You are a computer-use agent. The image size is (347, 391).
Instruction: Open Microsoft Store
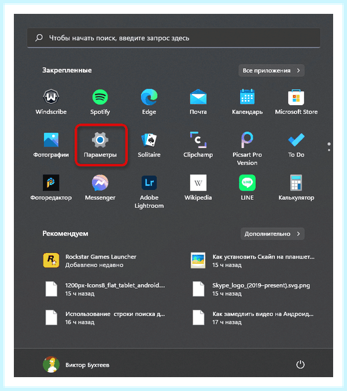[x=296, y=102]
